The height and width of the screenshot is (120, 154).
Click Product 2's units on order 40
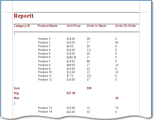[117, 43]
